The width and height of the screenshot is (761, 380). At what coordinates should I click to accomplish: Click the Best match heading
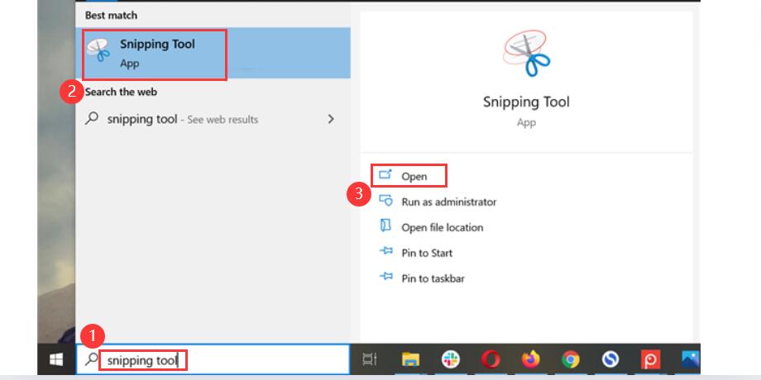[x=111, y=16]
